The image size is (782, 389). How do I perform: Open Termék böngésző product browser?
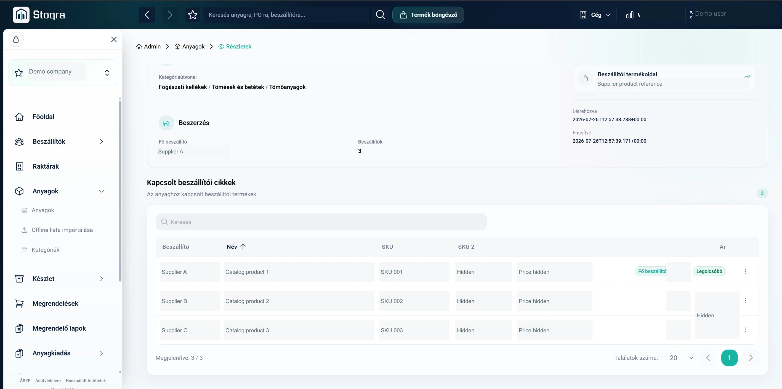tap(428, 15)
